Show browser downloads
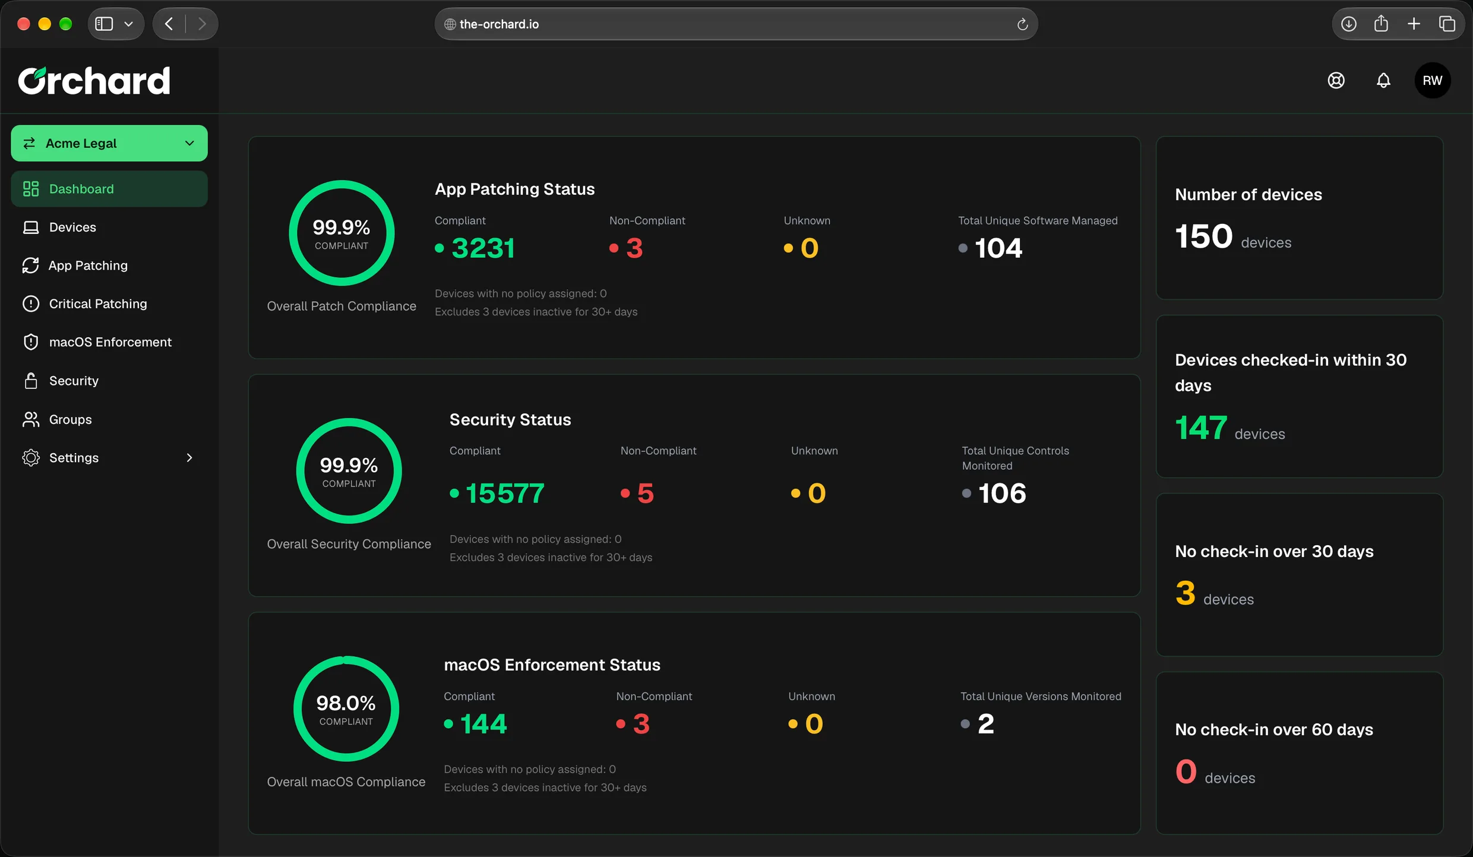The height and width of the screenshot is (857, 1473). coord(1348,24)
